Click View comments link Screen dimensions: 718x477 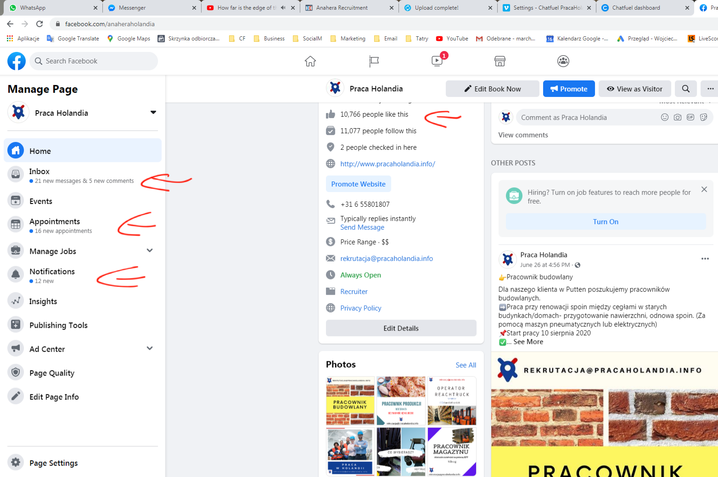point(523,135)
